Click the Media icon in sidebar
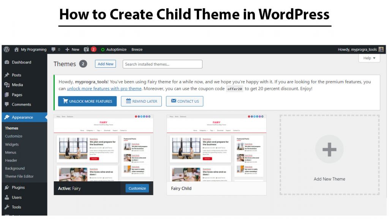This screenshot has height=219, width=389. pyautogui.click(x=6, y=85)
